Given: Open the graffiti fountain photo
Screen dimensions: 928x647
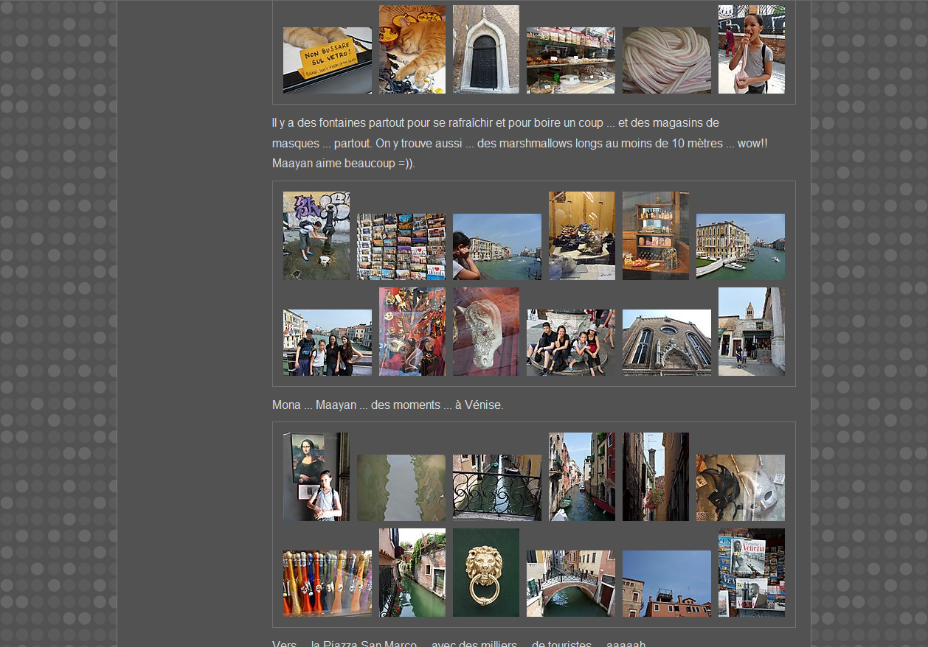Looking at the screenshot, I should (316, 236).
